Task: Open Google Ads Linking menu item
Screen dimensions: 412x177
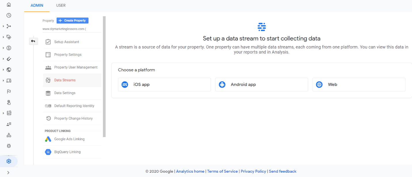Action: click(72, 139)
